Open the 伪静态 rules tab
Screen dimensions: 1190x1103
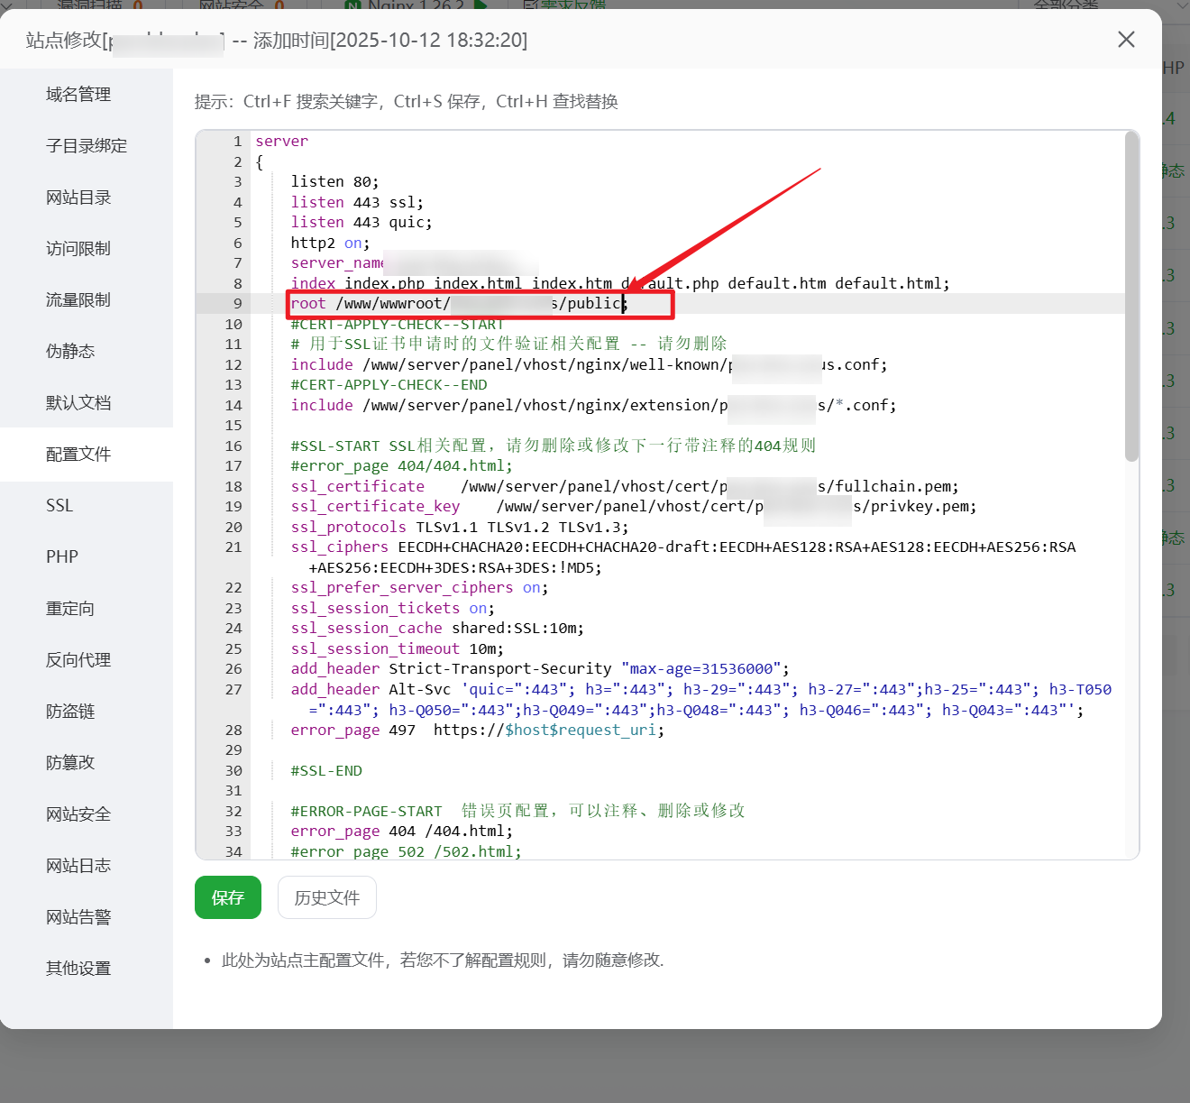click(70, 352)
